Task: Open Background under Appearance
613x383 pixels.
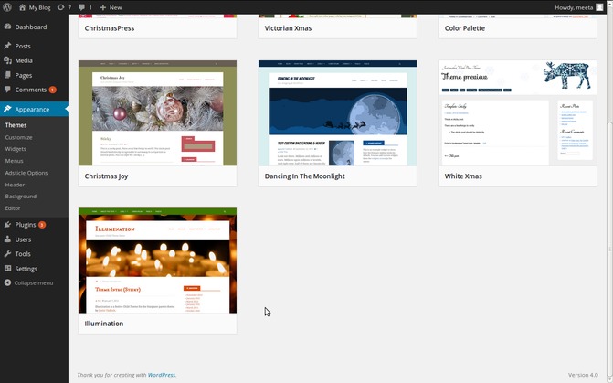Action: (x=21, y=197)
